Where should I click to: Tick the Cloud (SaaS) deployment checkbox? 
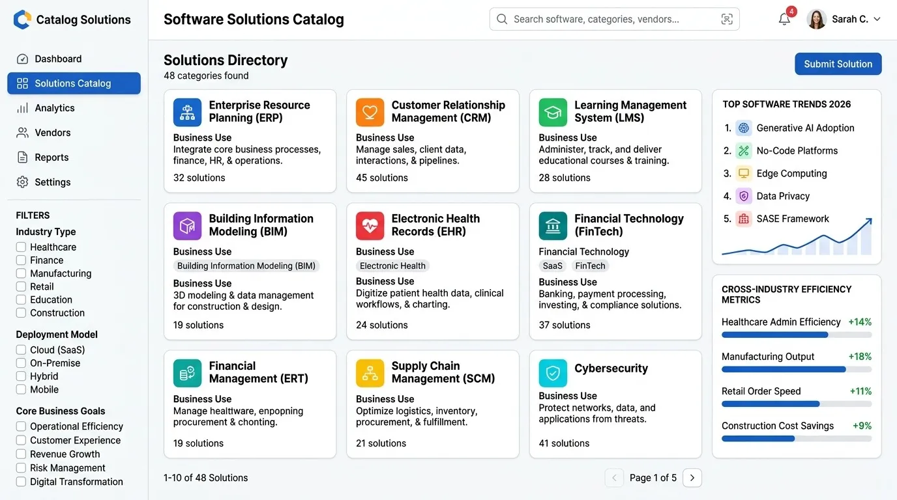click(x=21, y=350)
